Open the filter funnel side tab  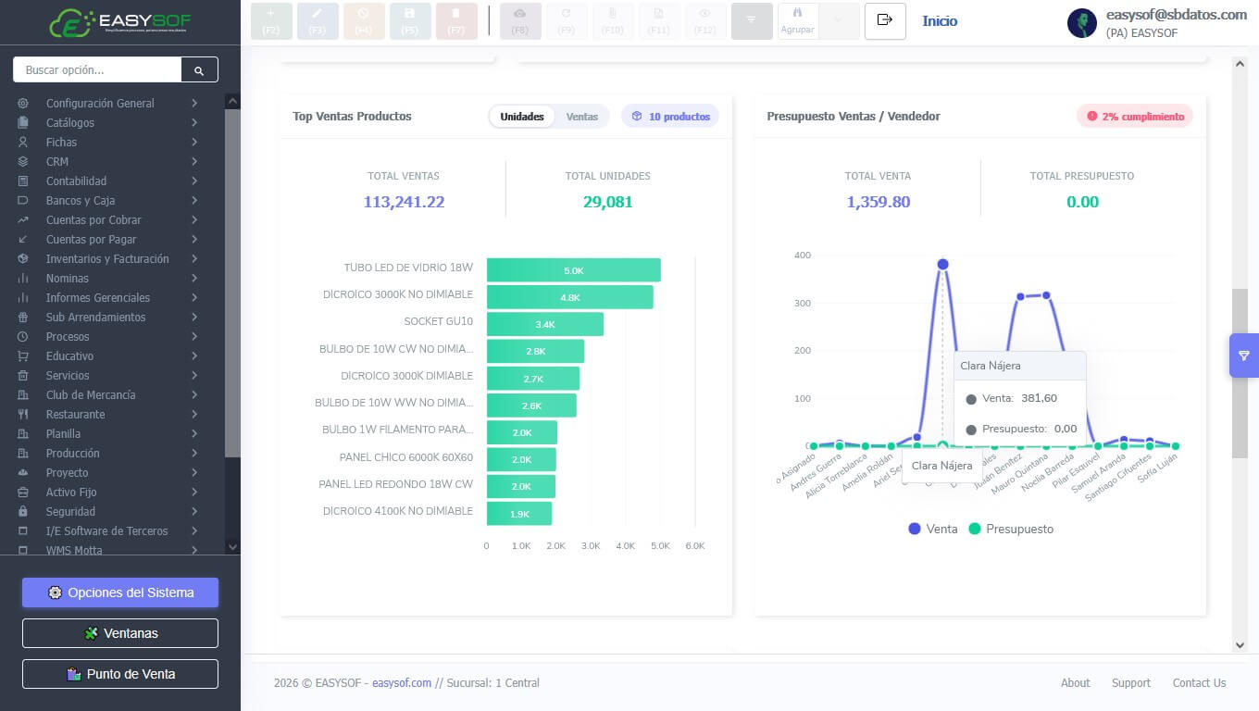click(1243, 355)
